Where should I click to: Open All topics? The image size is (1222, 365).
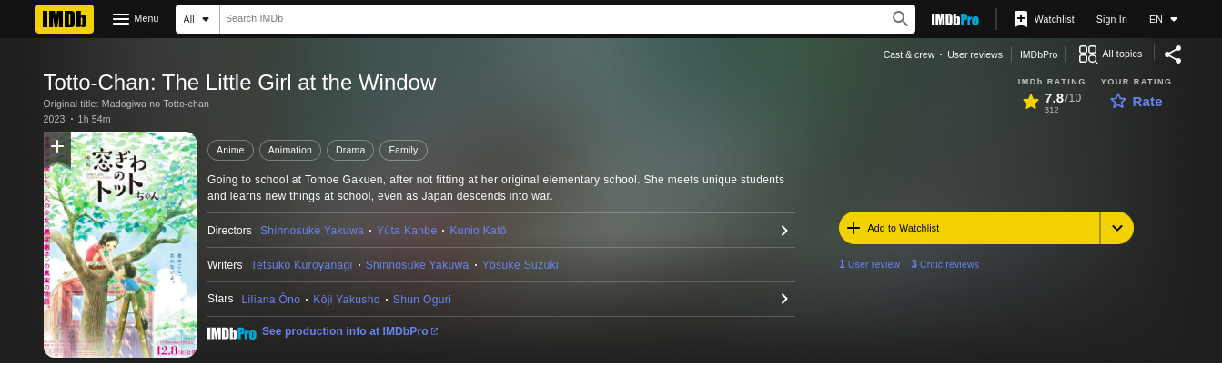(1110, 54)
